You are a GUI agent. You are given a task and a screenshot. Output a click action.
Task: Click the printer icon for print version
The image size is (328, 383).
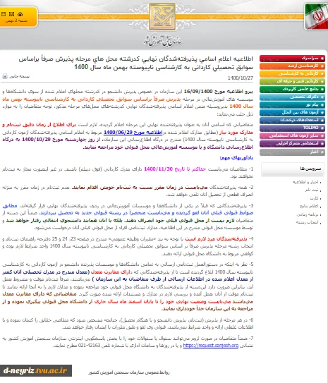click(x=5, y=76)
